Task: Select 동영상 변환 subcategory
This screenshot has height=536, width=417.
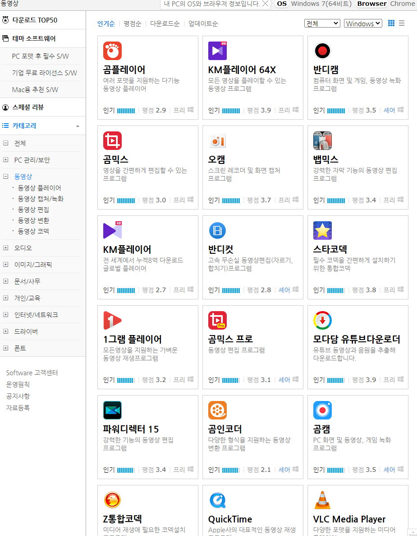Action: [x=33, y=220]
